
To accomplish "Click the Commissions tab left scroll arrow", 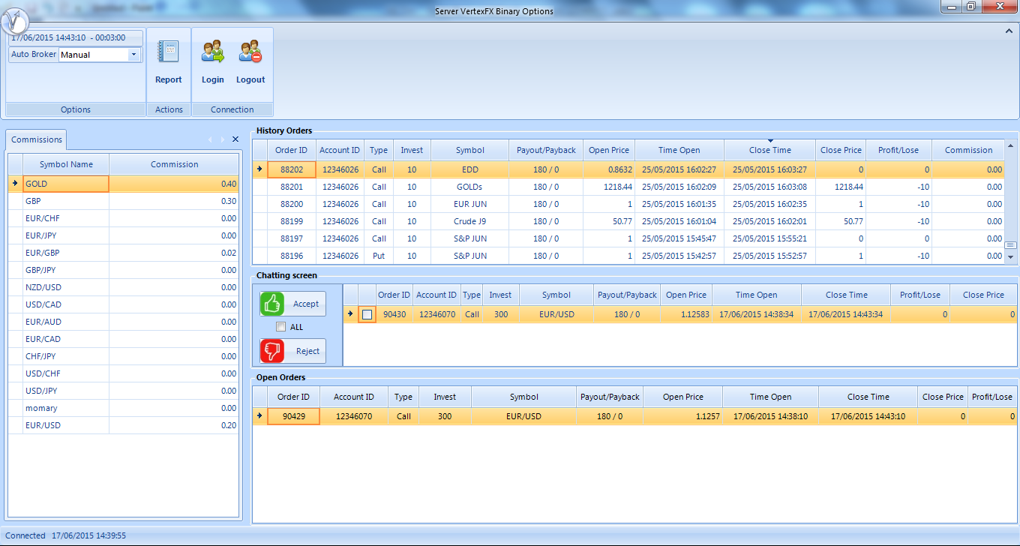I will [x=210, y=139].
